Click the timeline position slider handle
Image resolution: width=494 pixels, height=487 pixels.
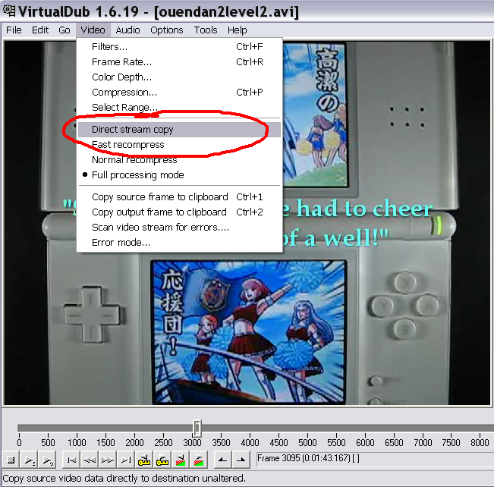click(197, 428)
